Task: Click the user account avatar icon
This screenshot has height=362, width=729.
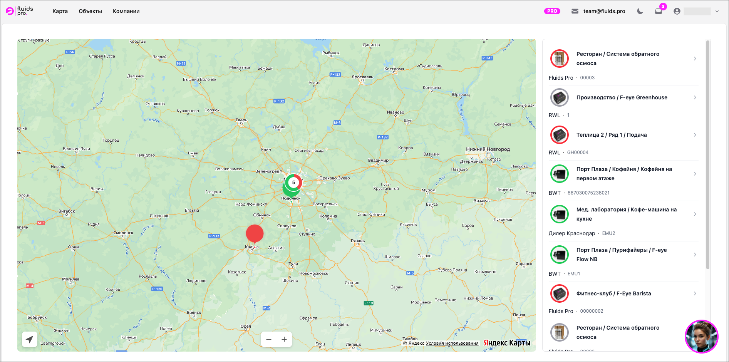Action: pos(677,11)
